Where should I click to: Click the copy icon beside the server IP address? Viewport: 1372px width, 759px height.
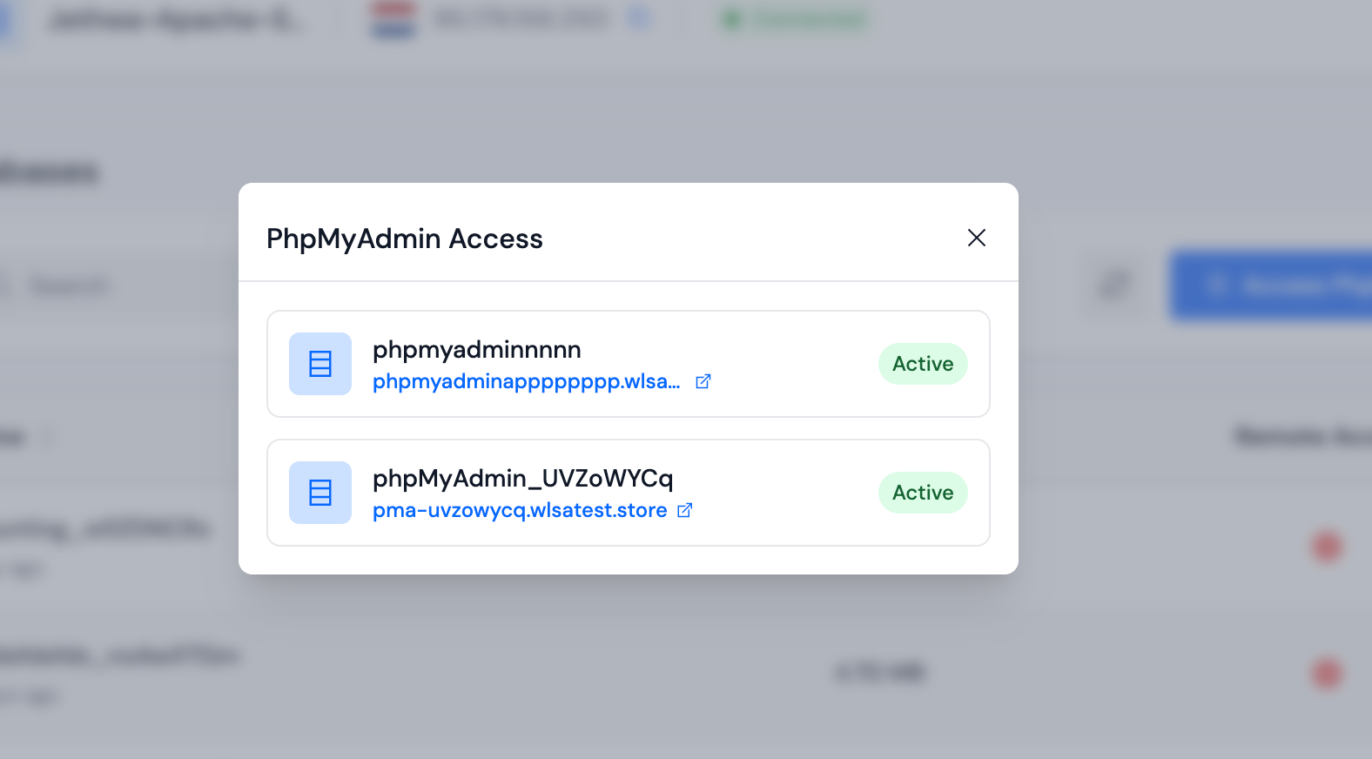coord(640,19)
